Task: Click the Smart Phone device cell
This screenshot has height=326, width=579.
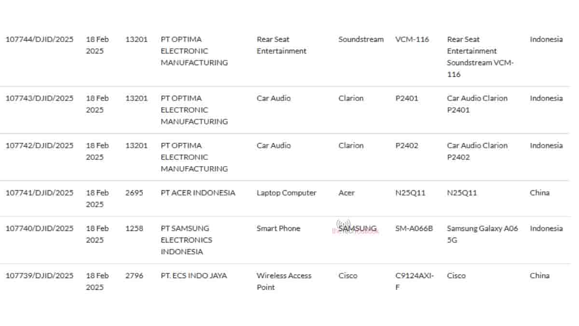Action: point(278,229)
